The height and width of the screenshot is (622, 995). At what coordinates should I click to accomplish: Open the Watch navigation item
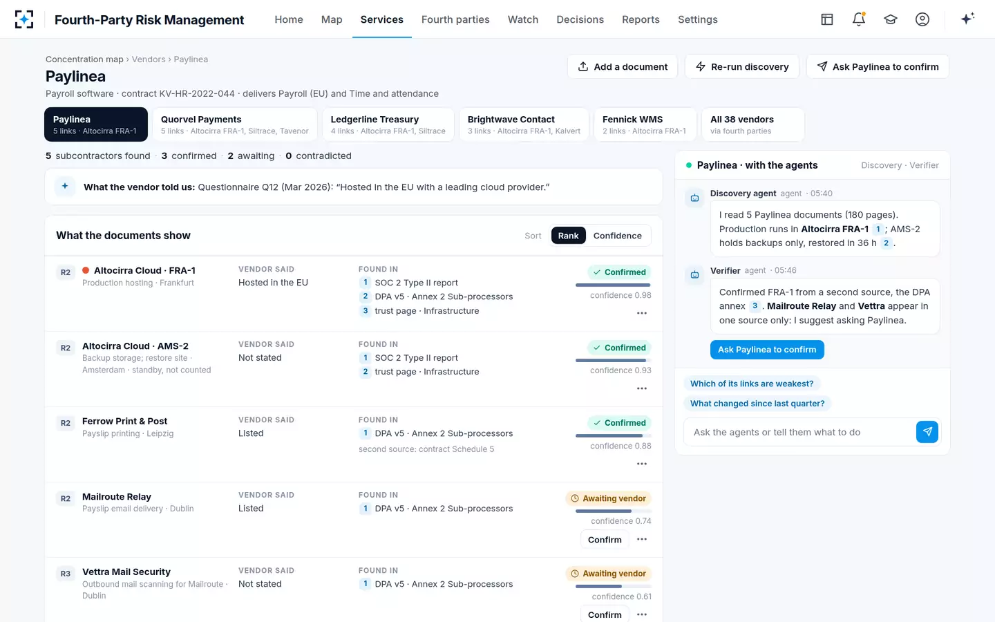(523, 19)
